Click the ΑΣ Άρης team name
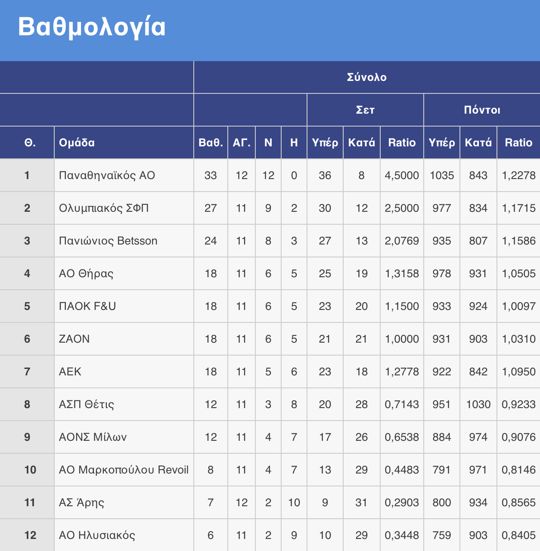The width and height of the screenshot is (540, 551). coord(81,503)
